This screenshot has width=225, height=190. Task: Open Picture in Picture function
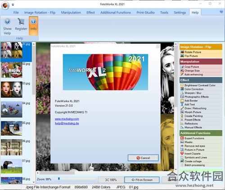(x=194, y=150)
